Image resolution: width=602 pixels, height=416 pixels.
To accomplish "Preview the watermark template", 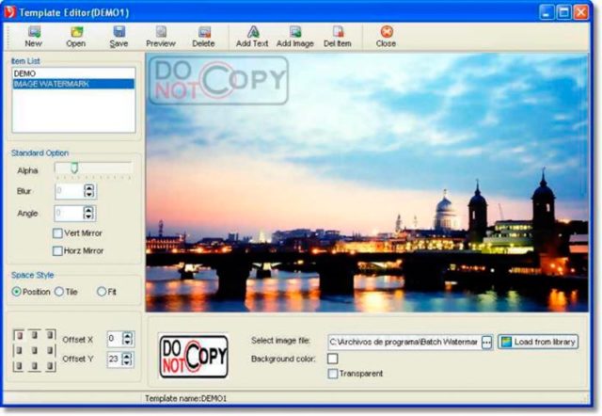I will click(161, 37).
